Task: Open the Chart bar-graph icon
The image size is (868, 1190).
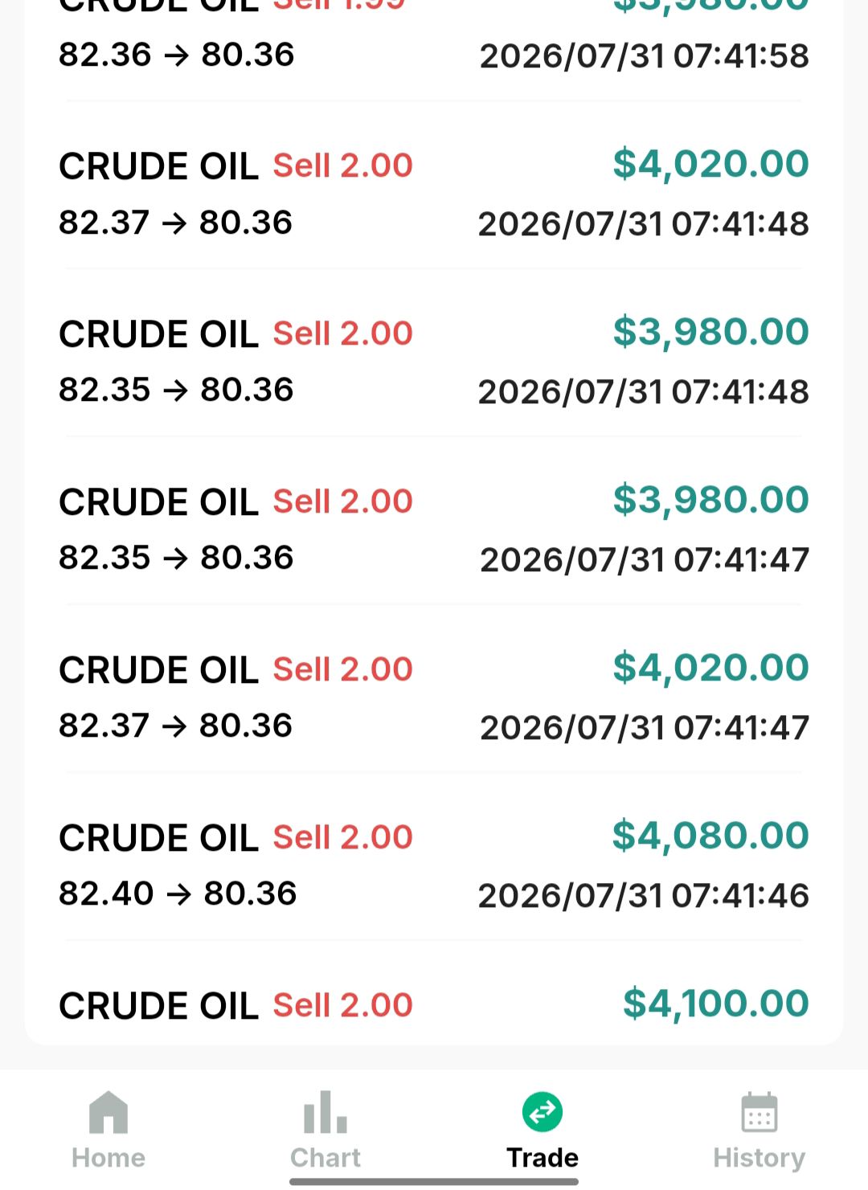Action: click(325, 1112)
